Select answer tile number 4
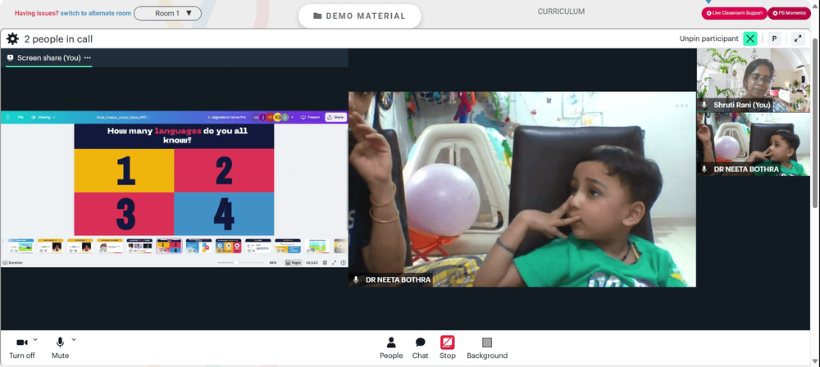Screen dimensions: 820x367 [x=224, y=214]
